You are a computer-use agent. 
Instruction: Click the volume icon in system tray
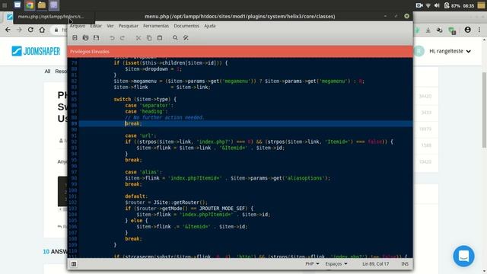[437, 5]
